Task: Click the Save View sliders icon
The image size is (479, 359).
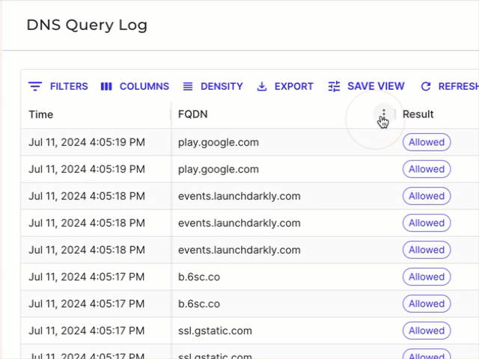Action: point(335,87)
